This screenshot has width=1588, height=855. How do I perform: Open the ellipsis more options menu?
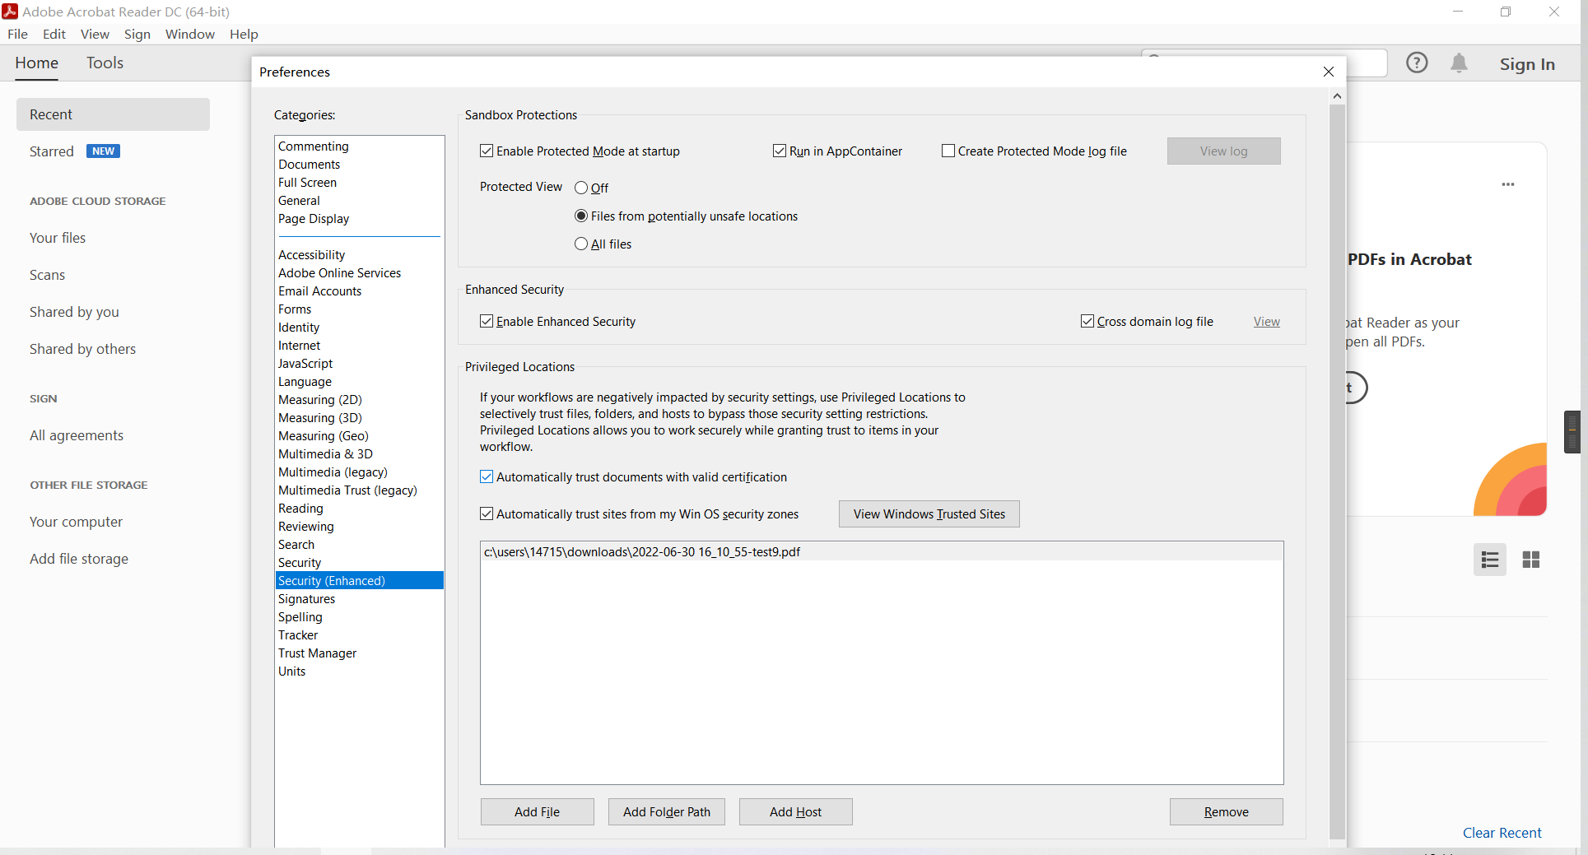1508,184
